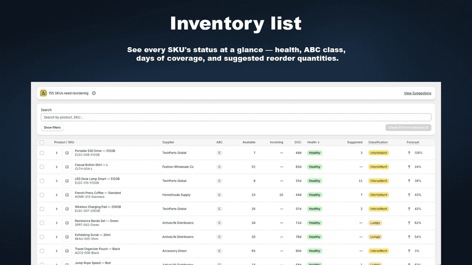Click the Supplier column header
The image size is (472, 265).
[x=168, y=142]
